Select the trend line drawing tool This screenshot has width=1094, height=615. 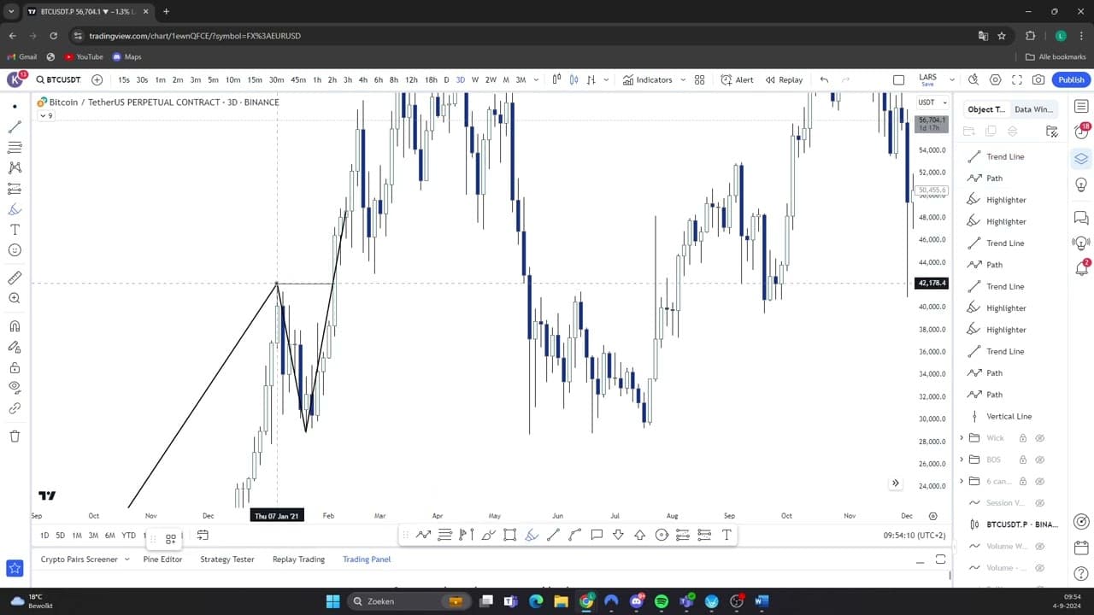coord(15,126)
